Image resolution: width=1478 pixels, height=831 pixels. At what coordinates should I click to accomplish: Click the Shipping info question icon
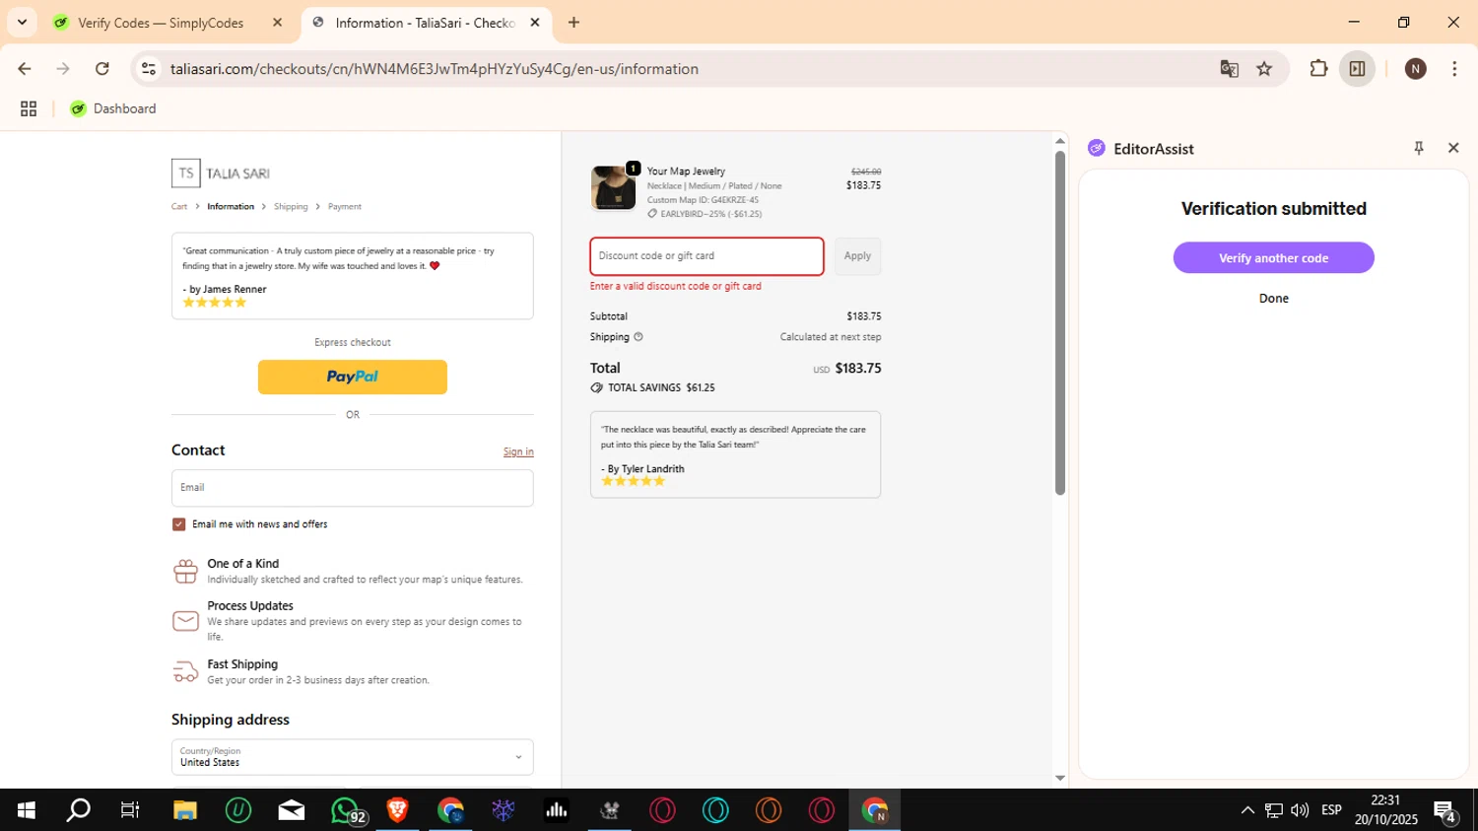click(638, 337)
